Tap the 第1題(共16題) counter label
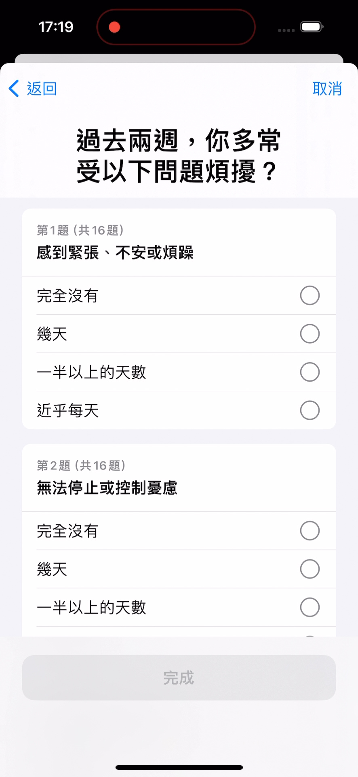This screenshot has width=358, height=777. [x=80, y=230]
